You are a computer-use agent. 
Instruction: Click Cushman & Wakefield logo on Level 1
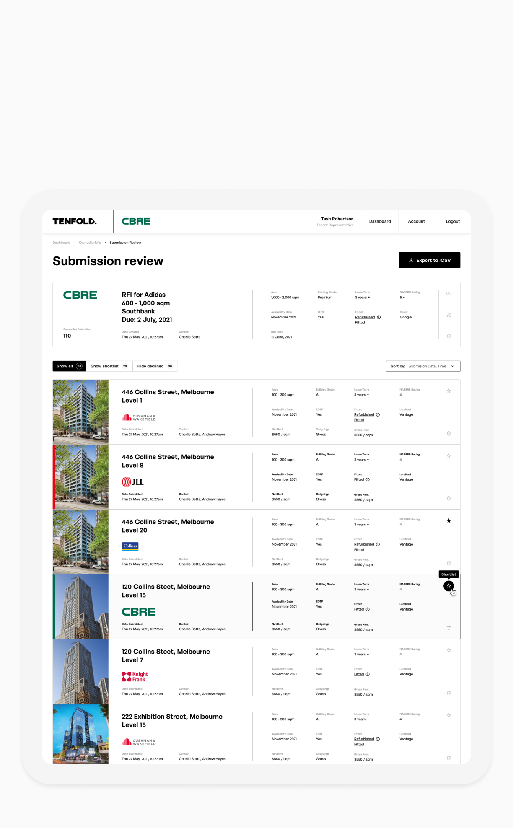[x=139, y=417]
